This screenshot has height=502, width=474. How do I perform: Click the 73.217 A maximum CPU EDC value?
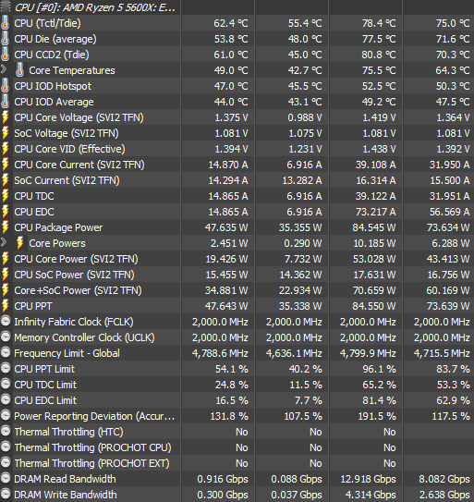[x=375, y=212]
